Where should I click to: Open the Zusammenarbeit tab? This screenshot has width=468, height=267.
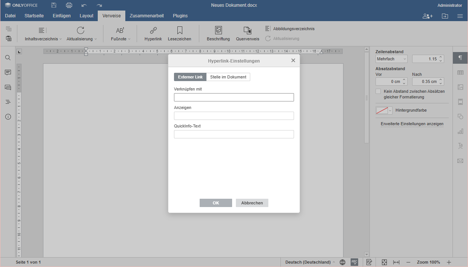[x=146, y=16]
